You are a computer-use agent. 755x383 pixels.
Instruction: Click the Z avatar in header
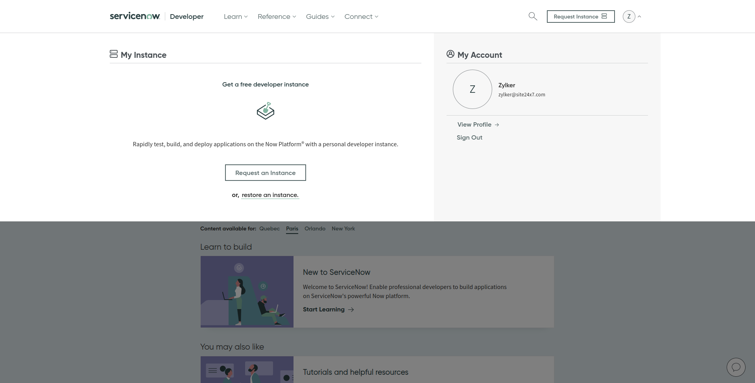(629, 17)
